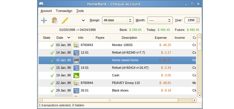Expand the toolbar overflow chevron arrow
This screenshot has height=109, width=234.
pos(83,20)
